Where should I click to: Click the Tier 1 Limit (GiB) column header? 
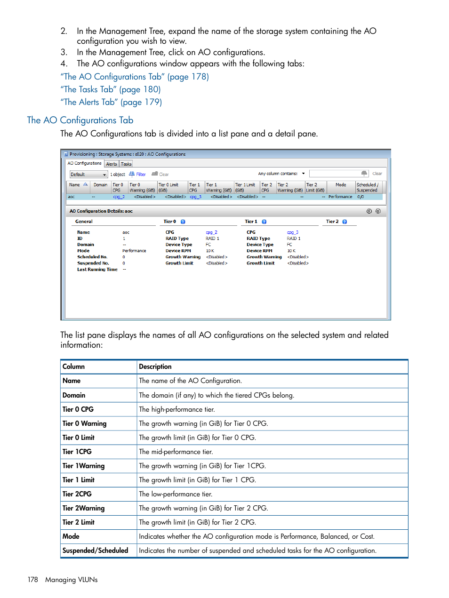[x=247, y=187]
